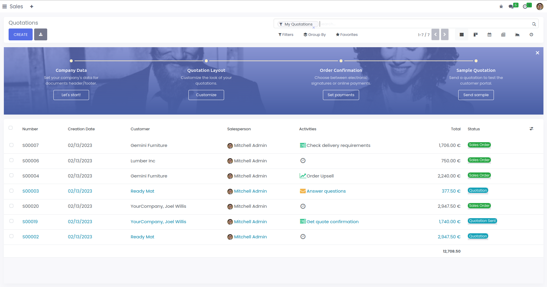The height and width of the screenshot is (287, 547).
Task: Check the select-all header checkbox
Action: coord(11,128)
